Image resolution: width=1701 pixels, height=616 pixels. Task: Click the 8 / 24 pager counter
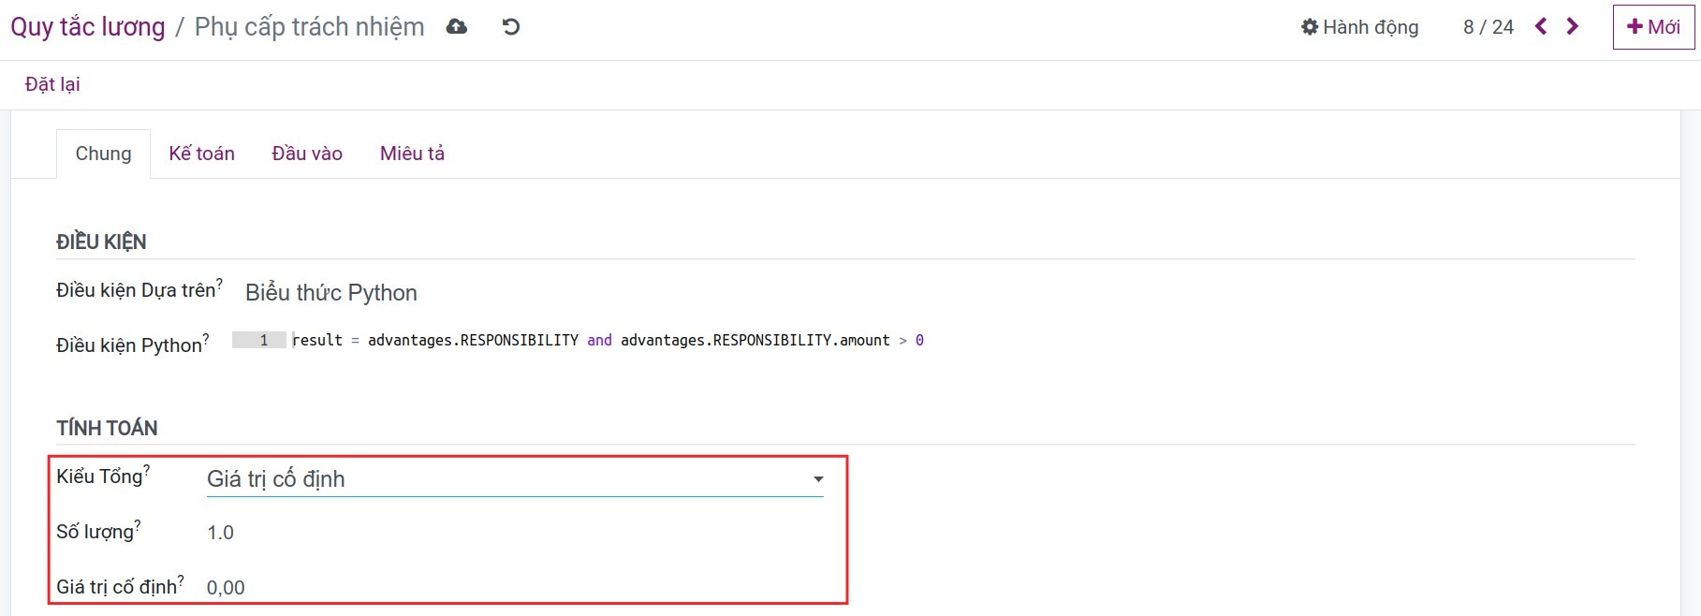point(1488,27)
